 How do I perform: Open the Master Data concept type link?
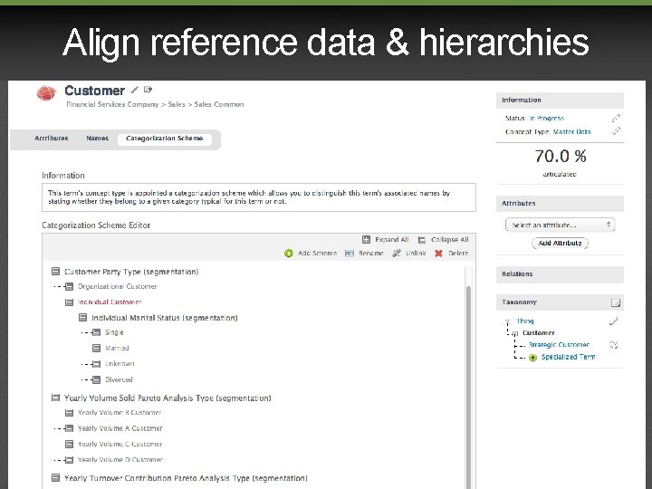click(571, 132)
